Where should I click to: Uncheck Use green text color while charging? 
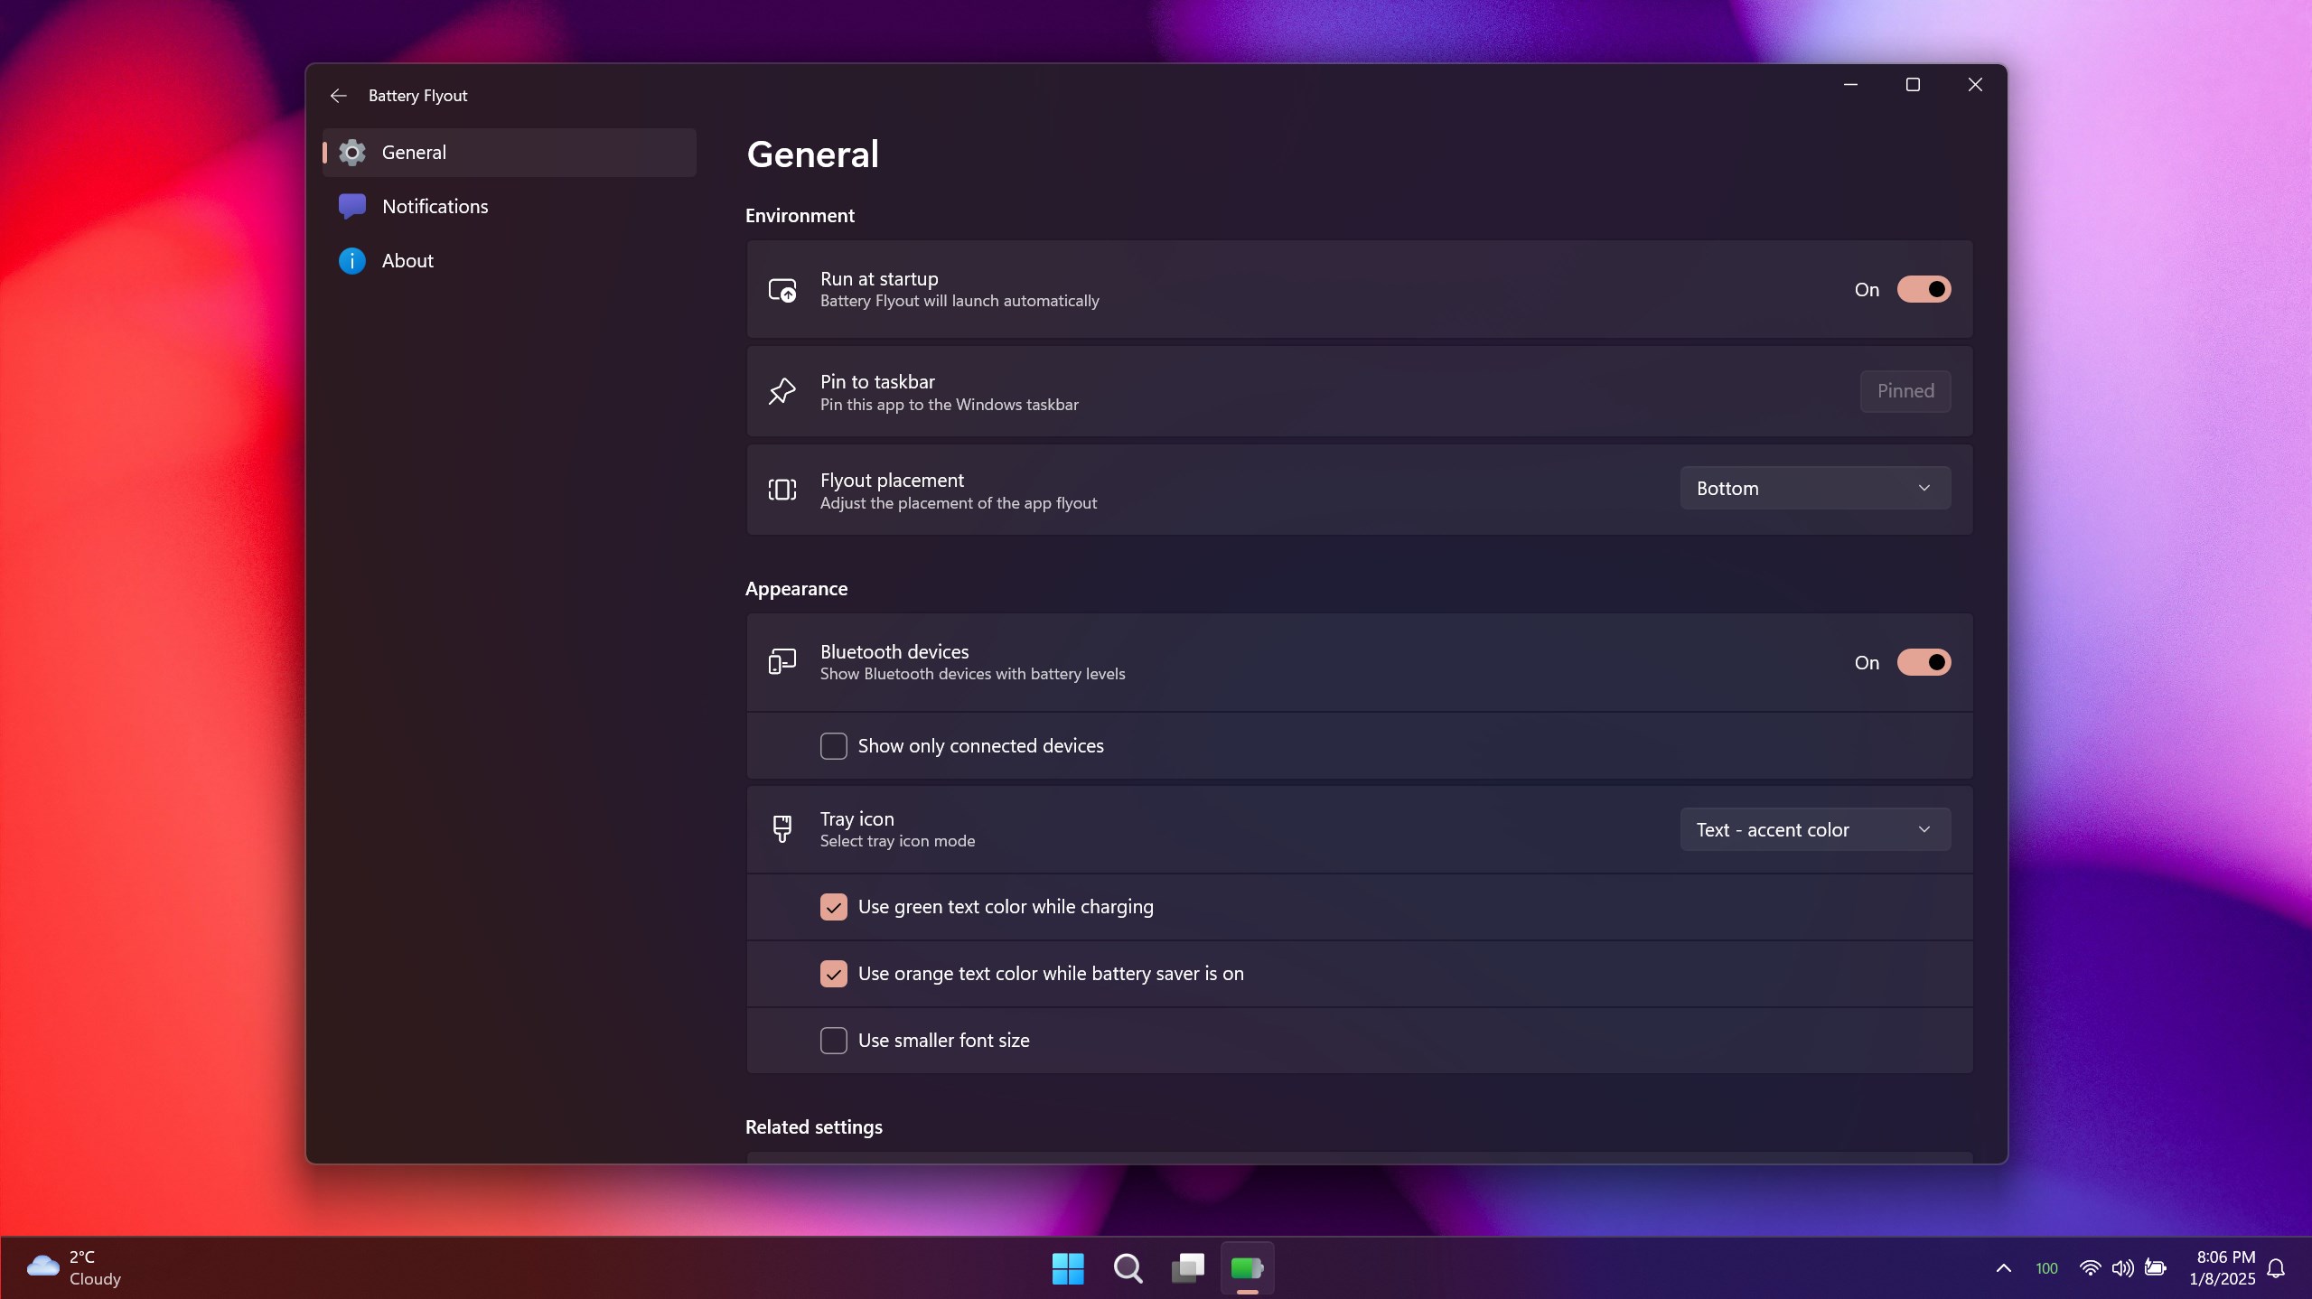click(833, 907)
